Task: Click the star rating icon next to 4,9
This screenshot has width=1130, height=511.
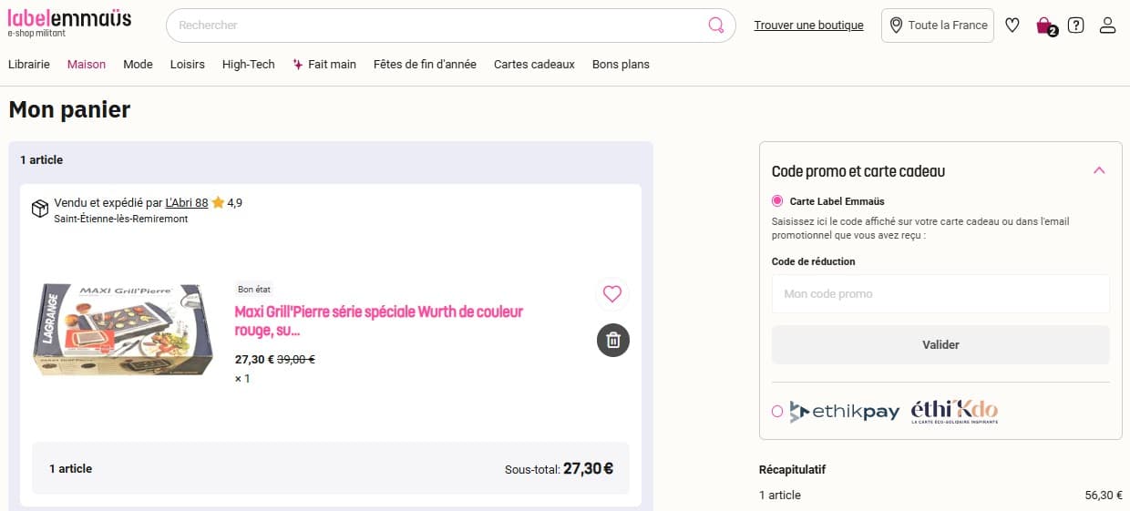Action: (218, 203)
